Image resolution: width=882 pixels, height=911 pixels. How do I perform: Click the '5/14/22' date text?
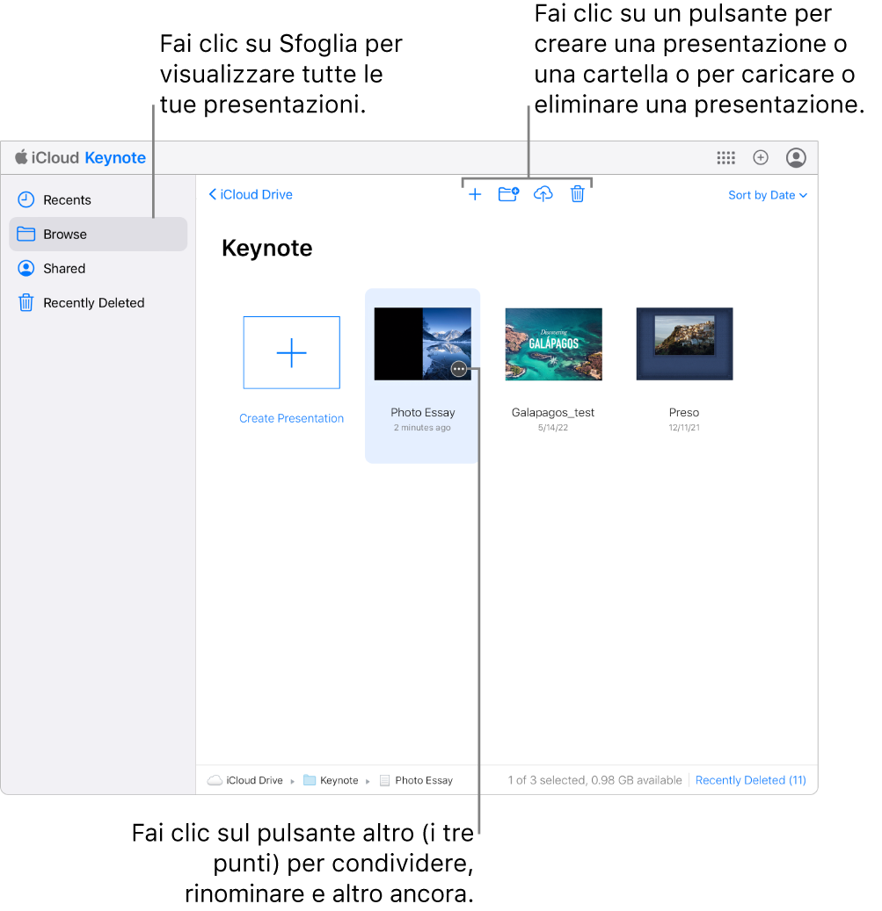point(553,428)
